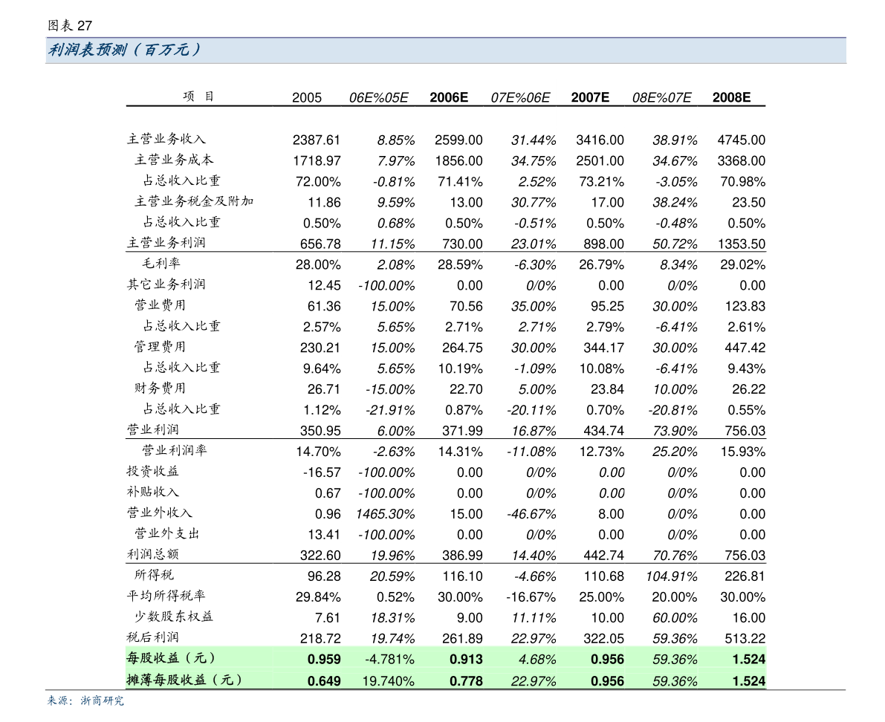This screenshot has width=885, height=722.
Task: Click 59.36% in the 每股收益 row
Action: 675,660
